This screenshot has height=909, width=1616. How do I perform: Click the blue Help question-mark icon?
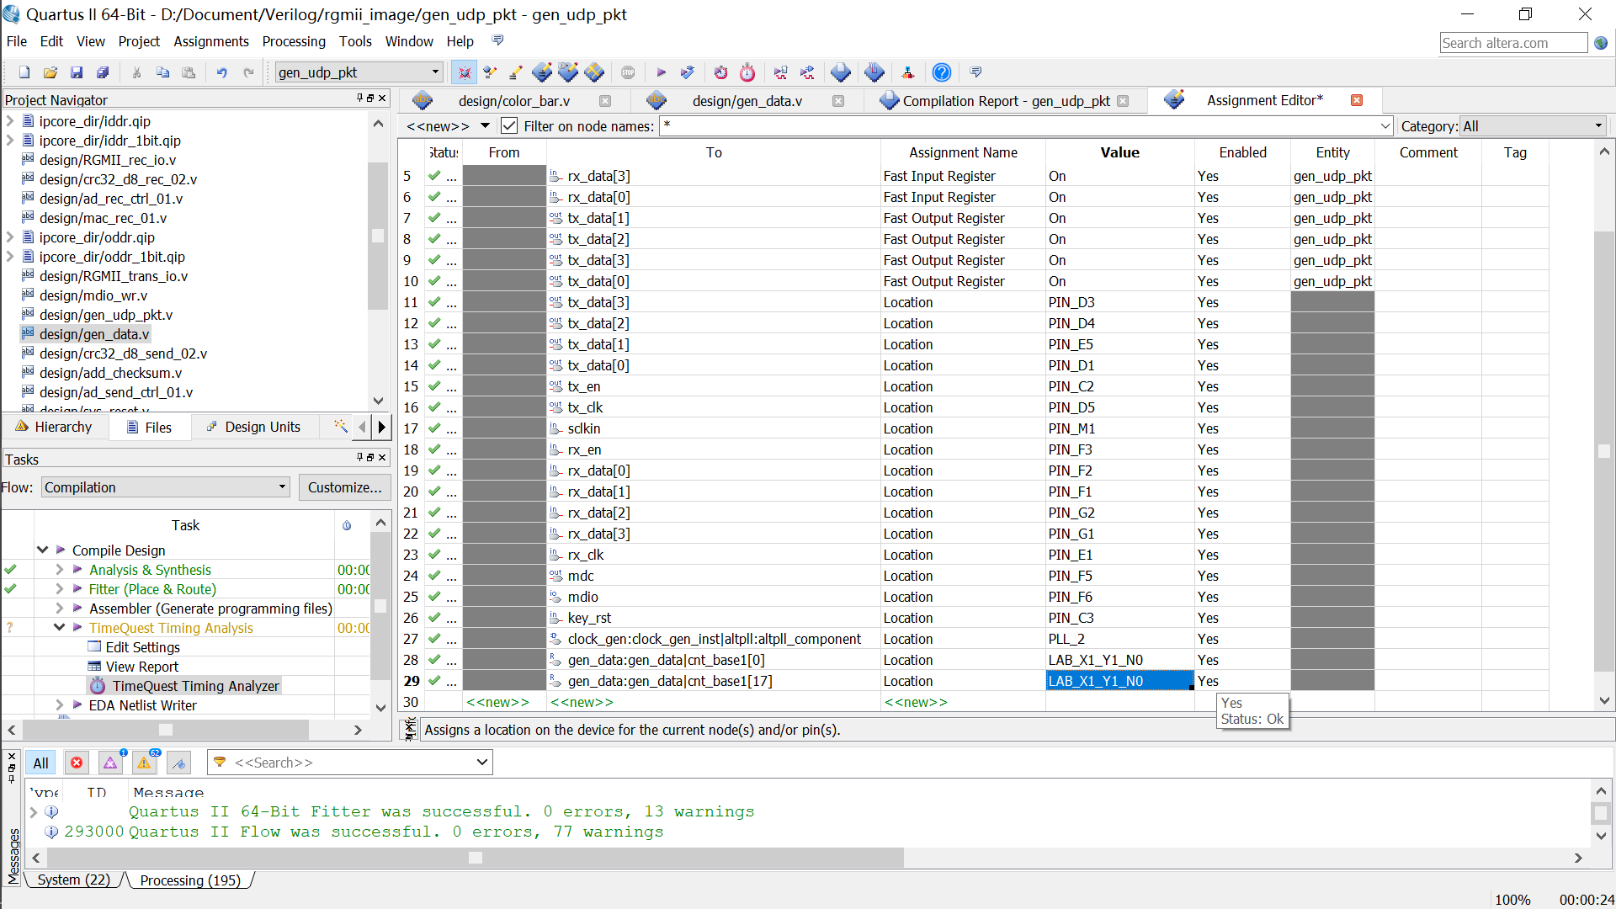[942, 72]
